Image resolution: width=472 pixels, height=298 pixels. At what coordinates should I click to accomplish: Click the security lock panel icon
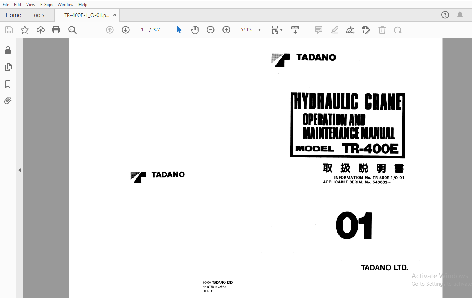click(x=8, y=50)
